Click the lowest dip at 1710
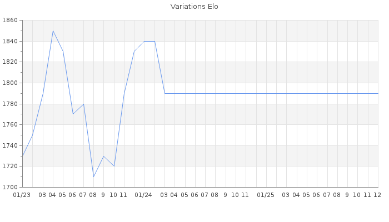The height and width of the screenshot is (222, 389). pos(93,176)
